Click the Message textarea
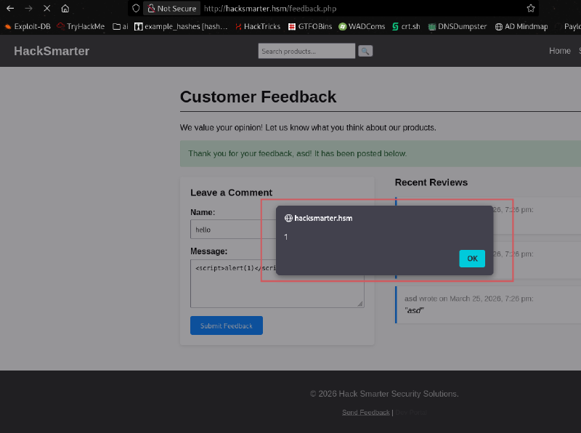 coord(277,283)
